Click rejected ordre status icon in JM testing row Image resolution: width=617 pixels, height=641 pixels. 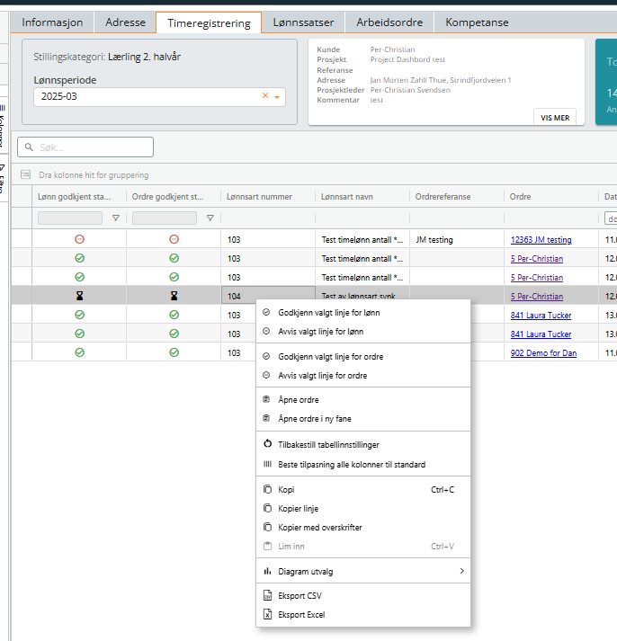pyautogui.click(x=174, y=239)
